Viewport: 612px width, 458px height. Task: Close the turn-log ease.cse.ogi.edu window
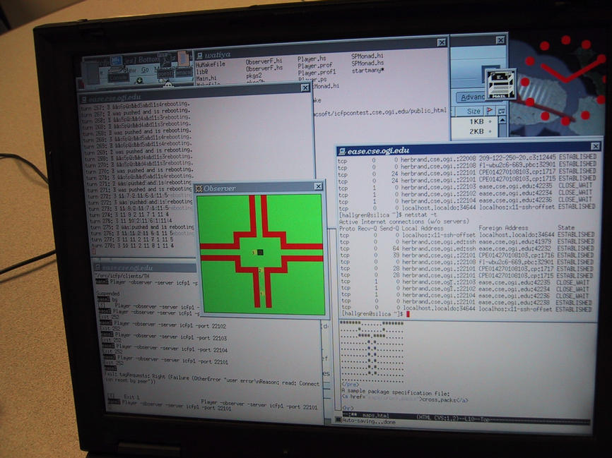[305, 88]
